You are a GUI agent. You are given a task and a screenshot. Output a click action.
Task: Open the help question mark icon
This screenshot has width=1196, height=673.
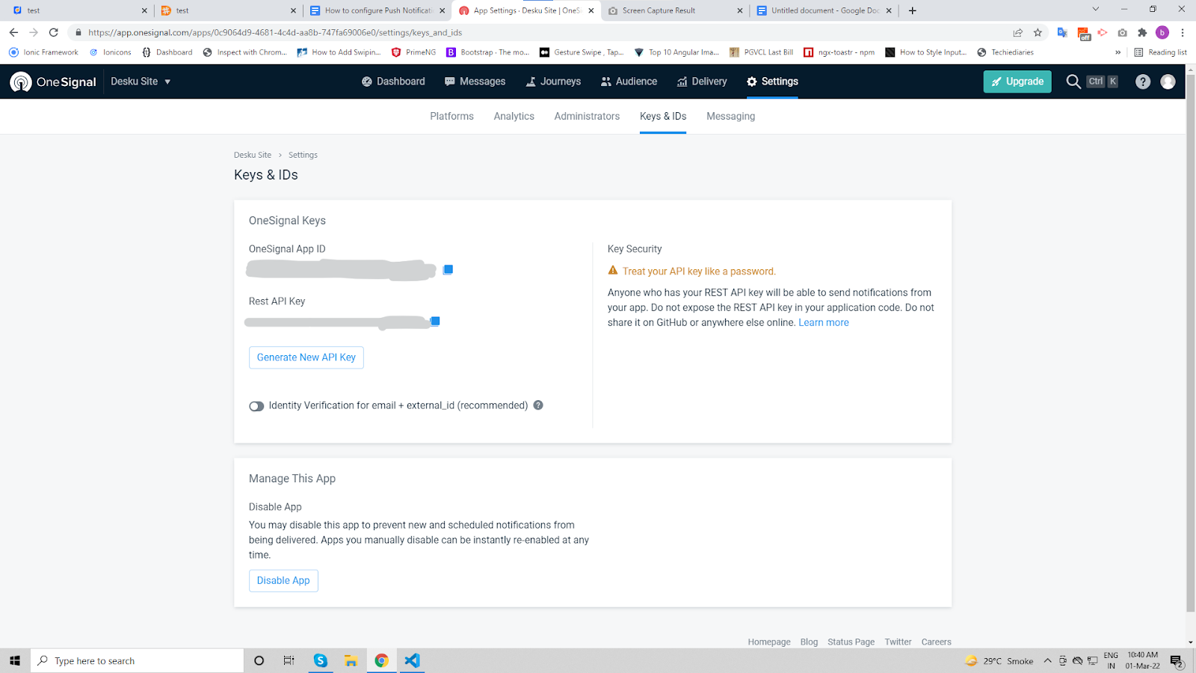[x=1142, y=82]
